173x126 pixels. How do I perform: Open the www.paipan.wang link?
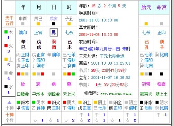pos(116,94)
